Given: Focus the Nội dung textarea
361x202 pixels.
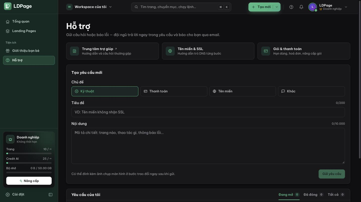Looking at the screenshot, I should click(208, 146).
